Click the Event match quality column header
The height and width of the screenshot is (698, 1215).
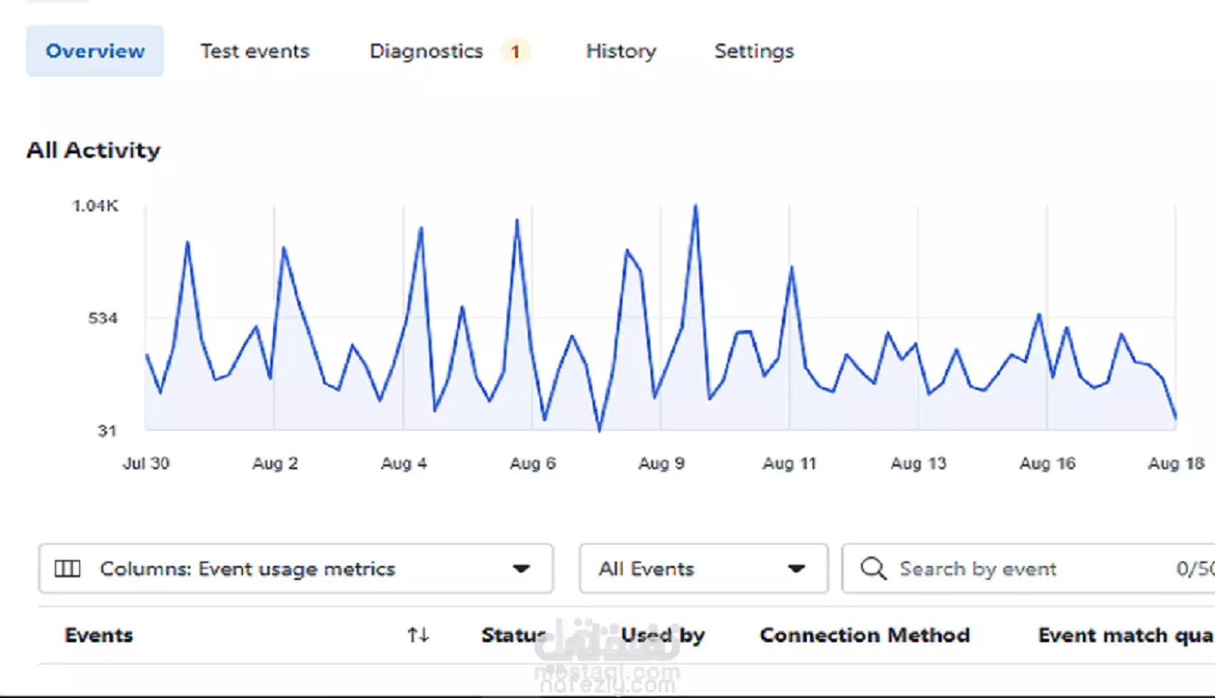pos(1124,634)
